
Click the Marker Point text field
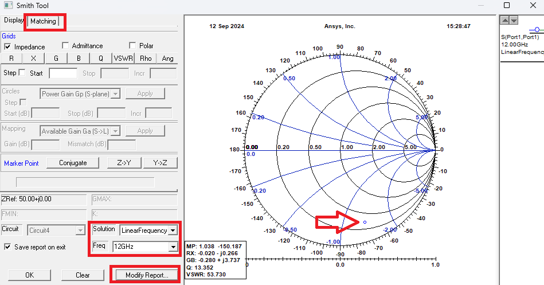pyautogui.click(x=85, y=182)
